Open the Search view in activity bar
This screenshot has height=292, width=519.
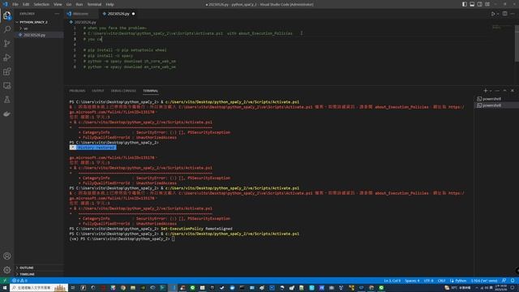coord(7,29)
